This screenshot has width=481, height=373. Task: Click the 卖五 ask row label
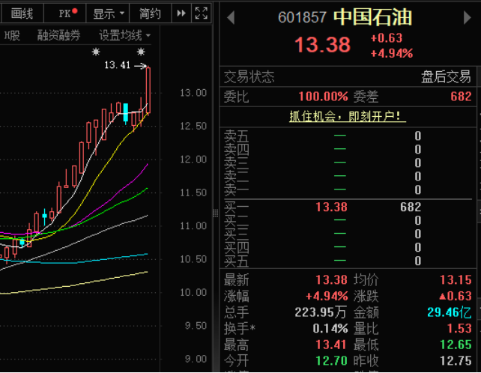(x=236, y=136)
